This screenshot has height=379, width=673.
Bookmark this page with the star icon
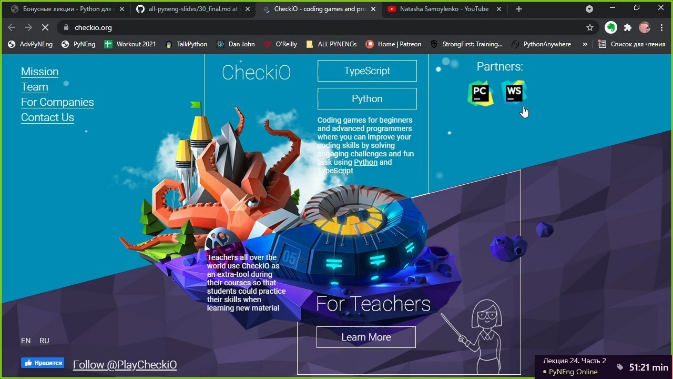590,27
